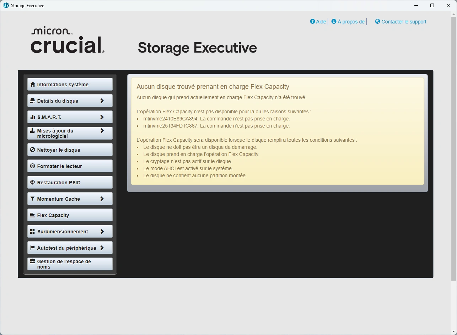Click the flag icon beside Autotest du périphérique
Image resolution: width=457 pixels, height=335 pixels.
33,248
